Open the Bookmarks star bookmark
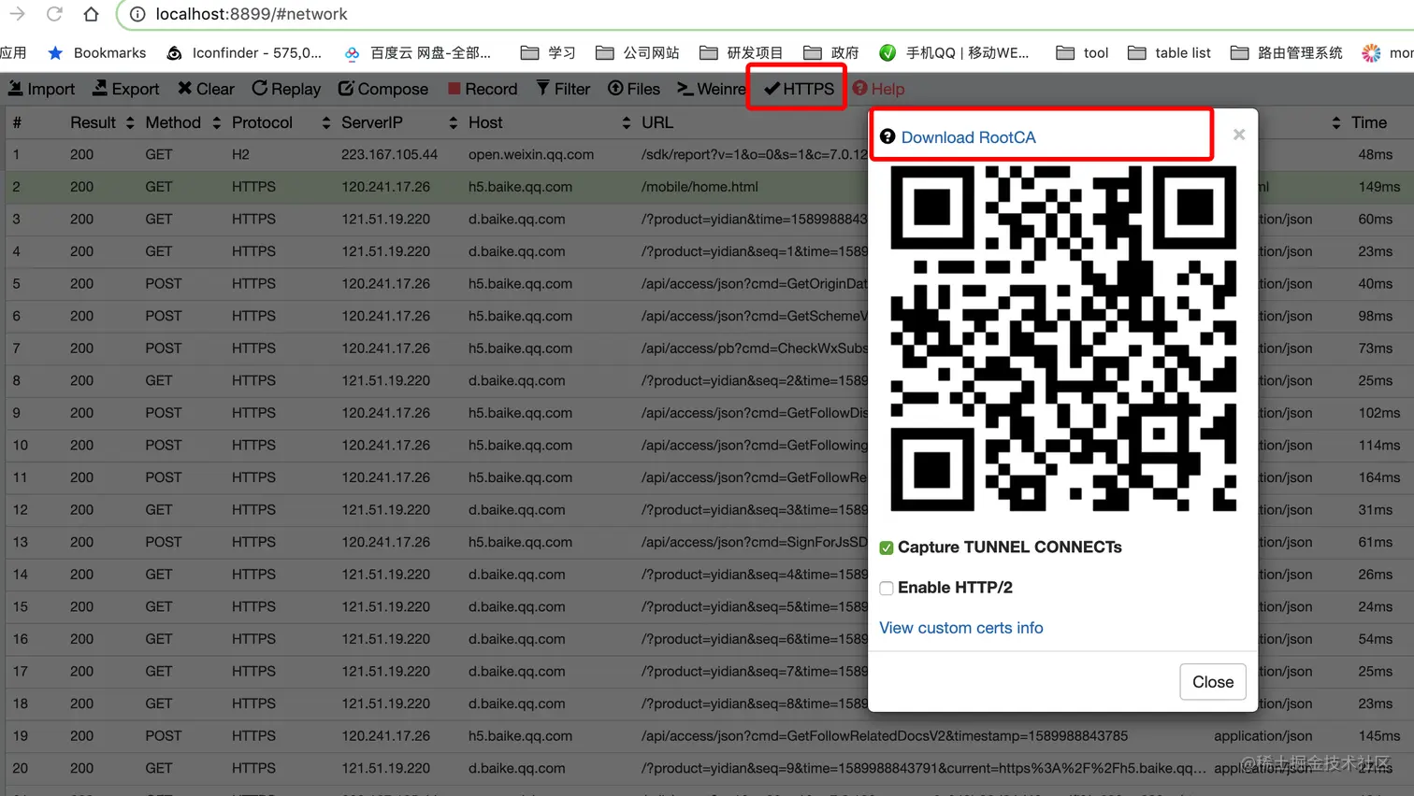This screenshot has width=1414, height=796. 97,53
